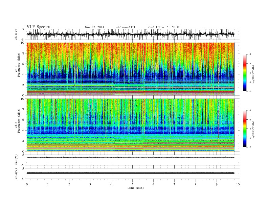
Task: Click the "VLF Spectra" plot title
Action: pyautogui.click(x=38, y=27)
